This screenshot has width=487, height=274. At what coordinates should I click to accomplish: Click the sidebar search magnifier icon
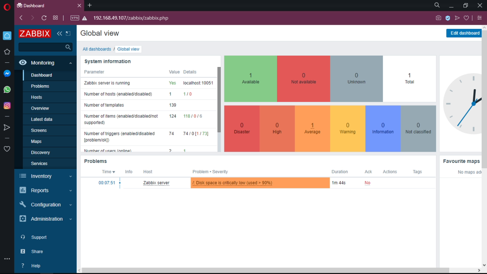click(68, 47)
